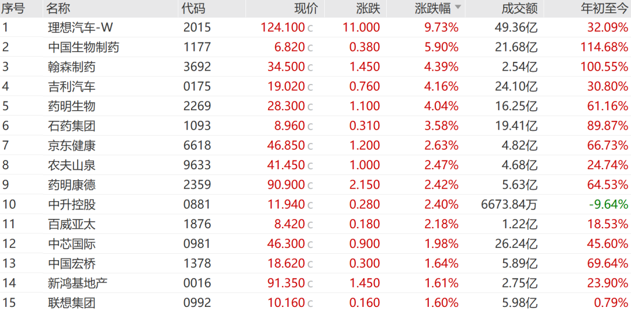
Task: Click the 名称 column header
Action: tap(60, 8)
